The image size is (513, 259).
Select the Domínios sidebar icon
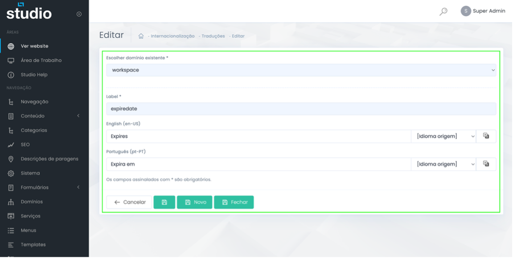(10, 202)
